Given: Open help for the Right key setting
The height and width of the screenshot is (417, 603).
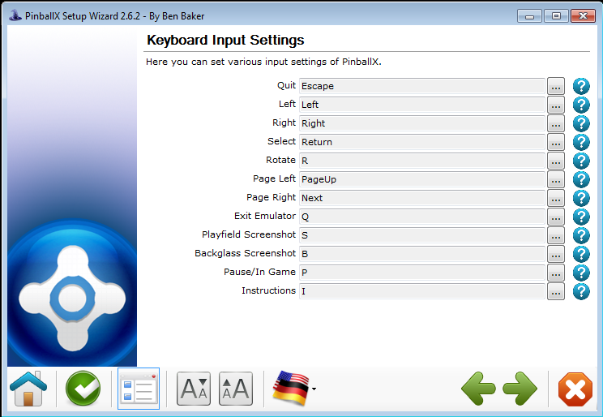Looking at the screenshot, I should point(581,123).
